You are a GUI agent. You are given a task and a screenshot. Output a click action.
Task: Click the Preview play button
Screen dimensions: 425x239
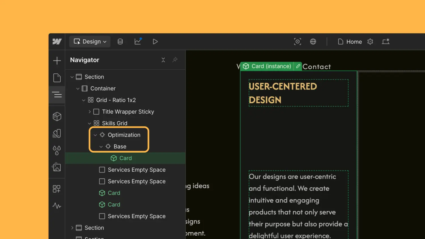click(x=155, y=42)
